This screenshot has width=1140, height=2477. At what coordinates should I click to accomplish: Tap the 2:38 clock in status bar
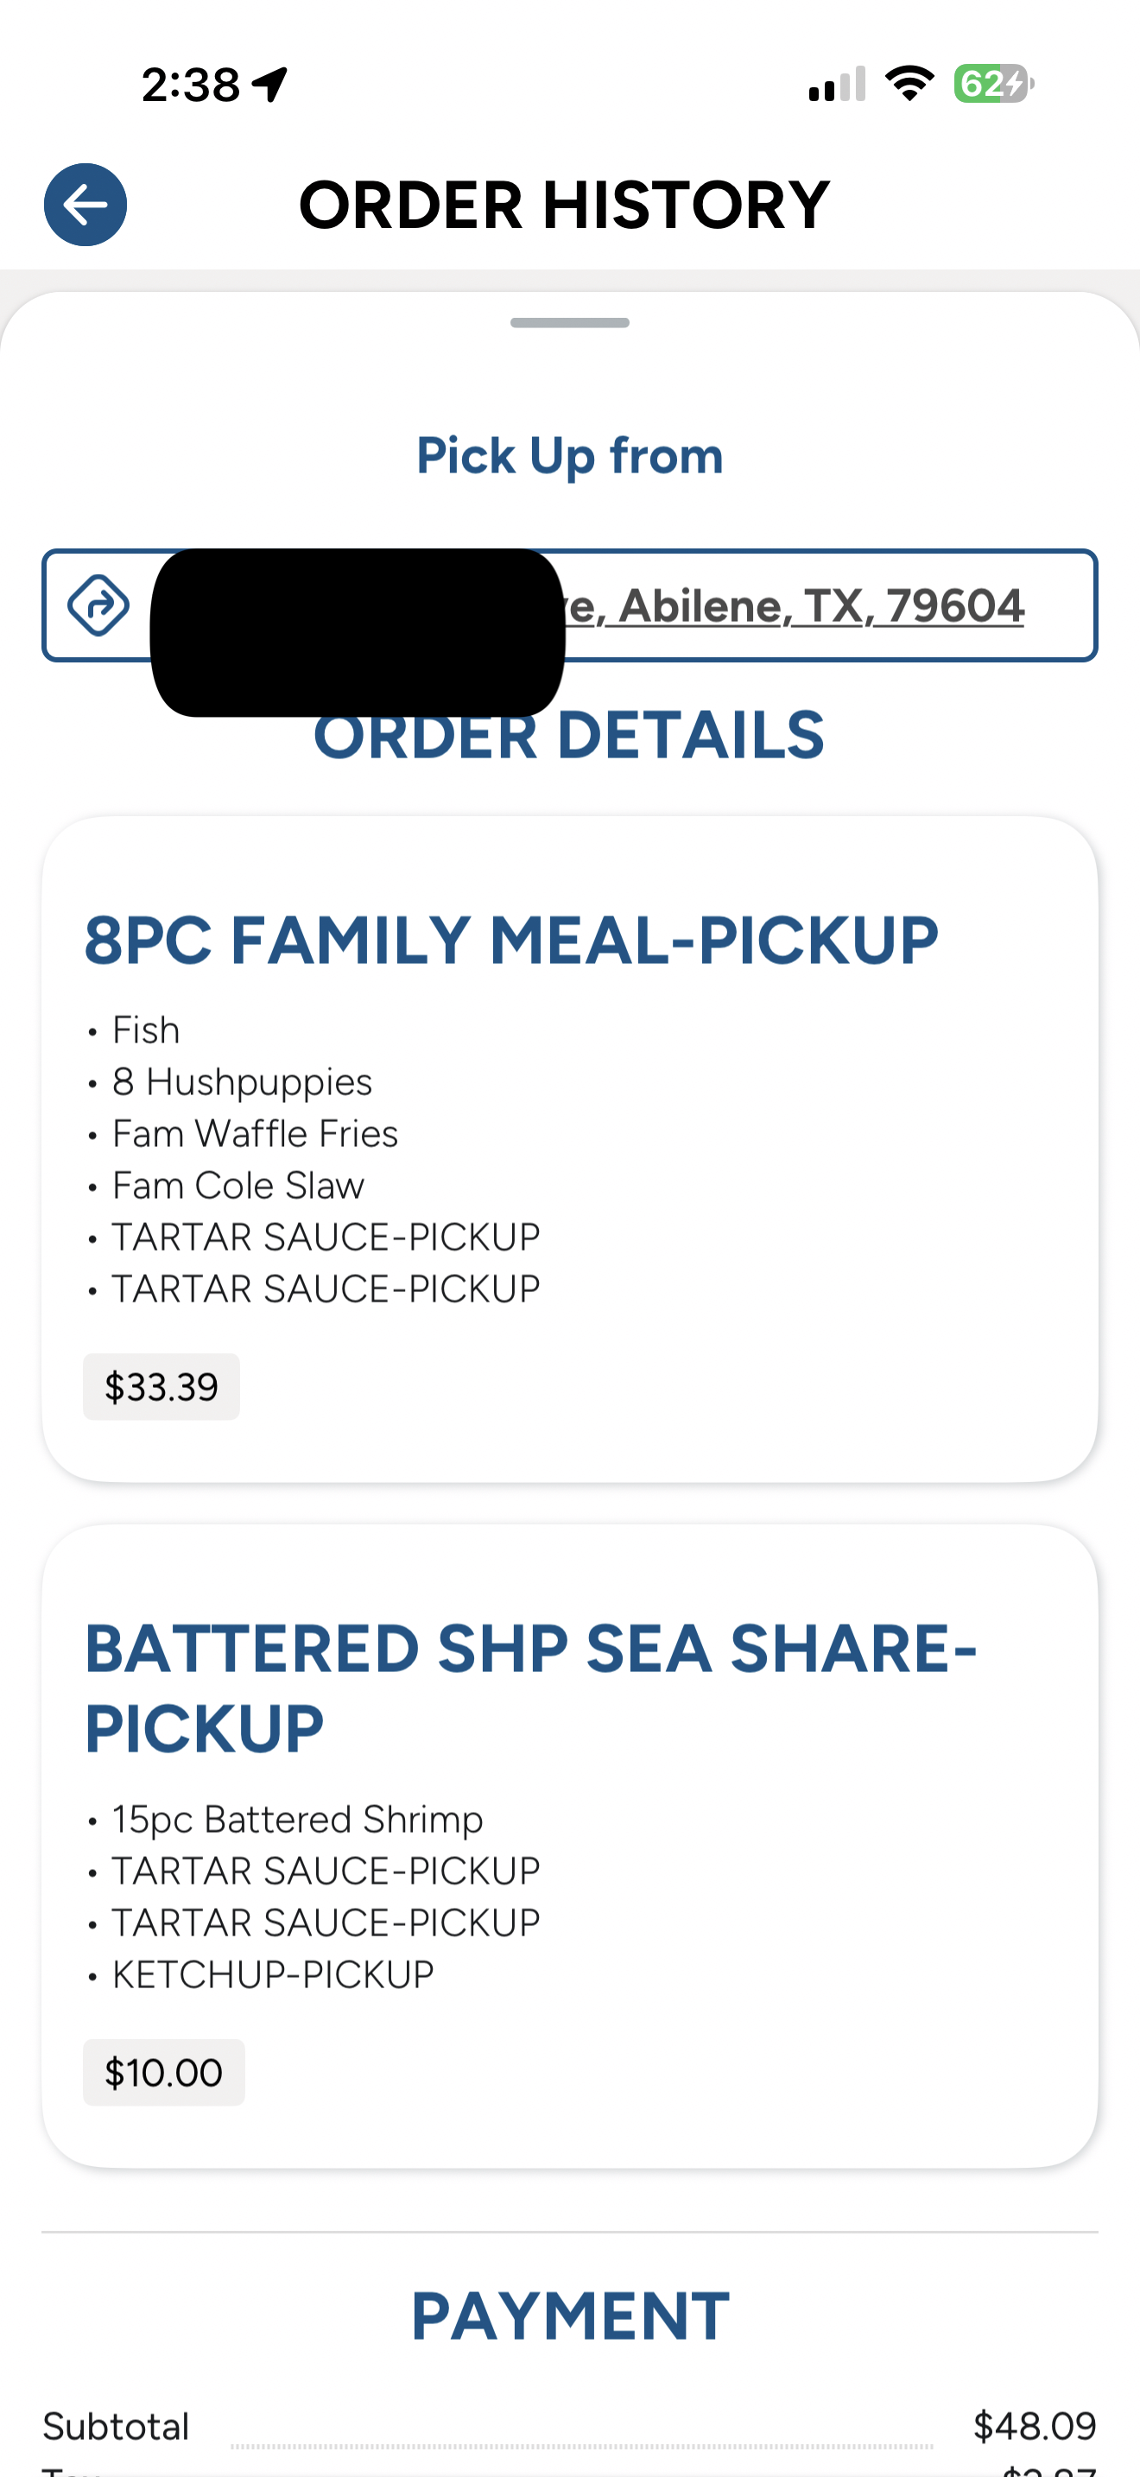[190, 85]
